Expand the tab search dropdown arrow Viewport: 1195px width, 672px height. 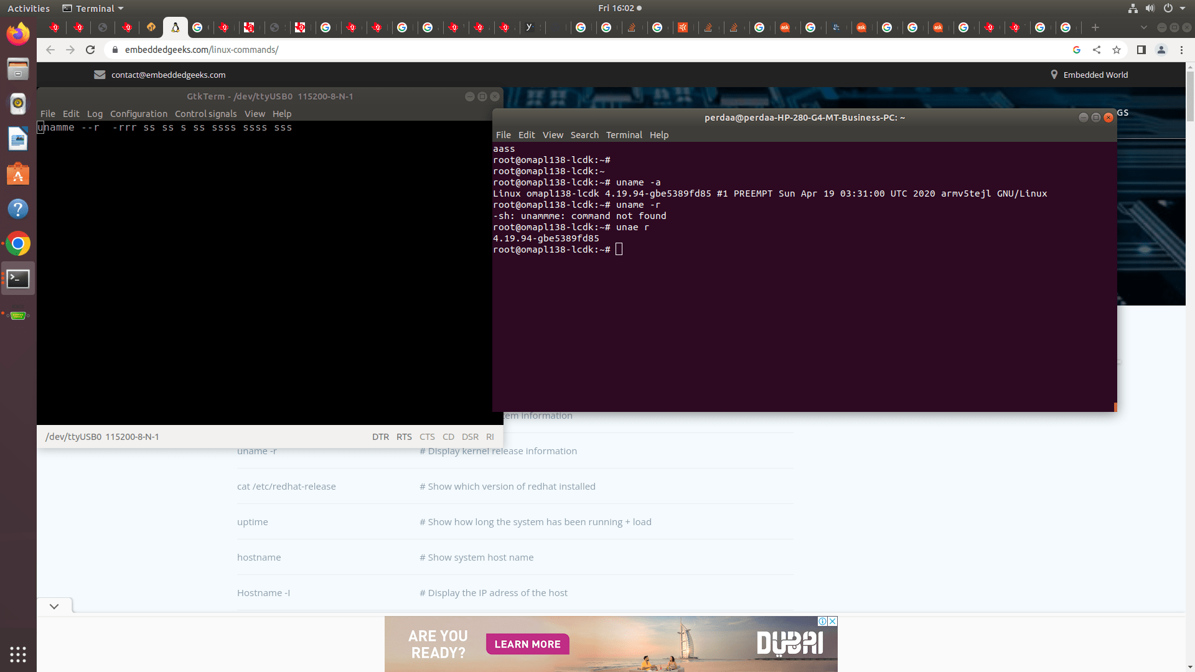coord(1143,27)
